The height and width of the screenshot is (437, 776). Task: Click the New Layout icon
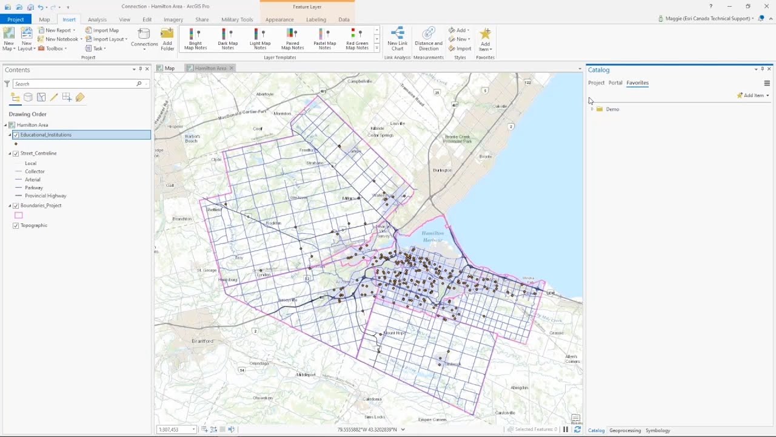(x=26, y=34)
